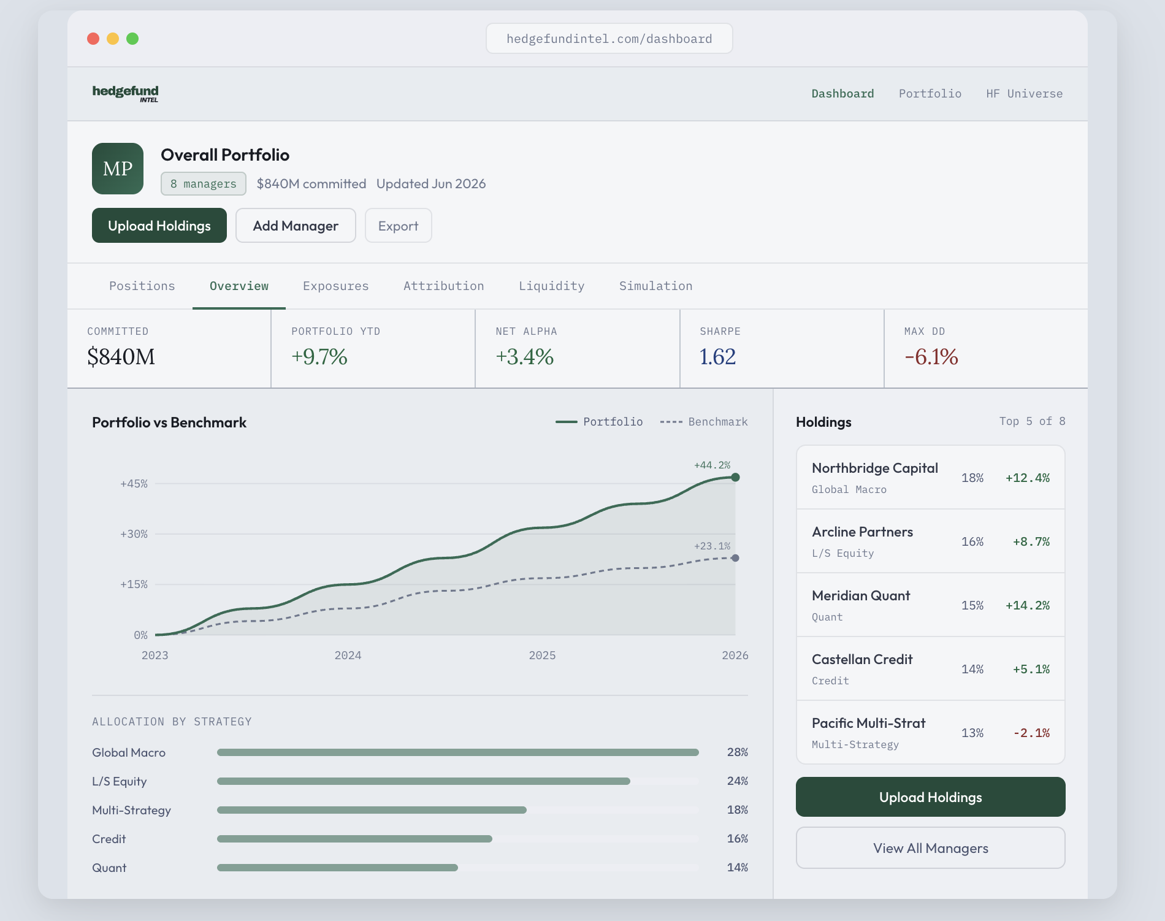Select the Simulation tab
This screenshot has width=1165, height=921.
tap(655, 286)
